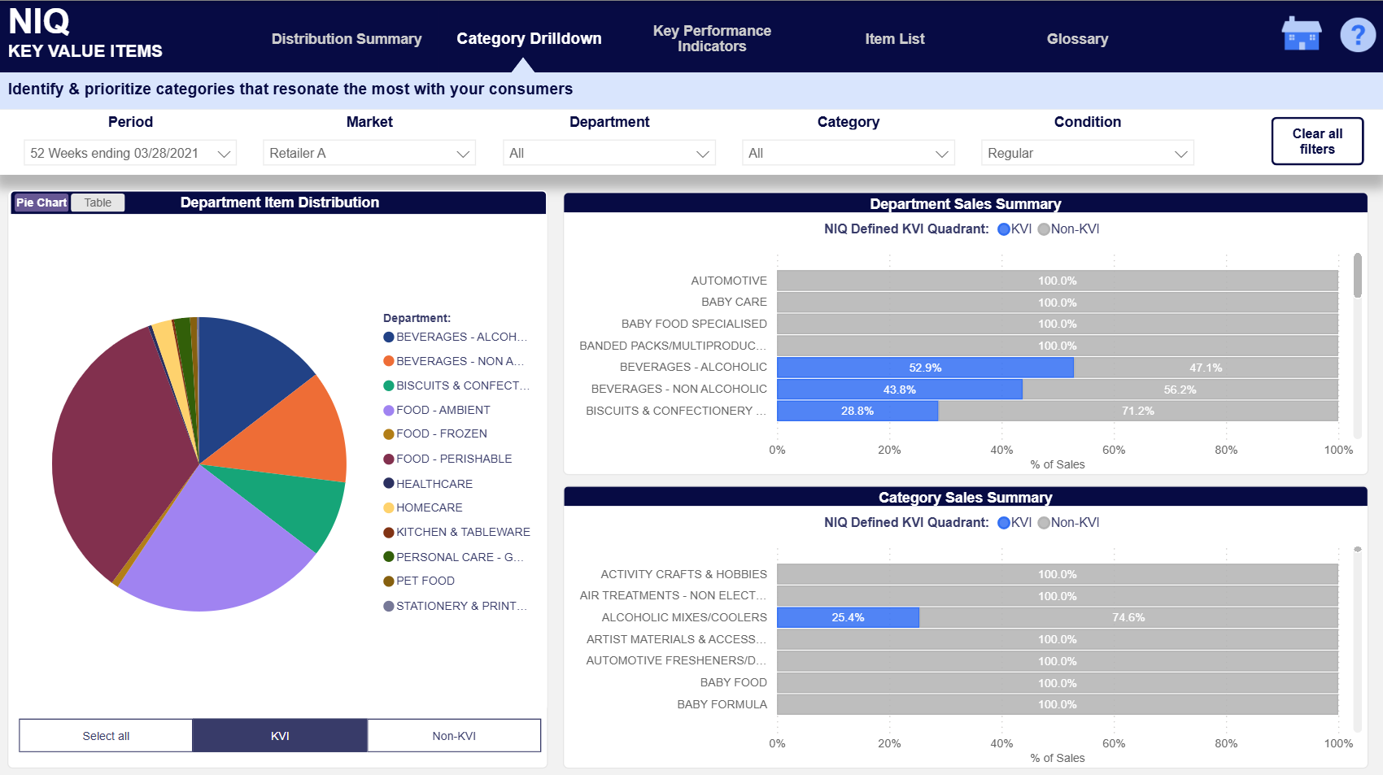1383x775 pixels.
Task: Select Kitchen & Tableware legend entry
Action: [x=456, y=532]
